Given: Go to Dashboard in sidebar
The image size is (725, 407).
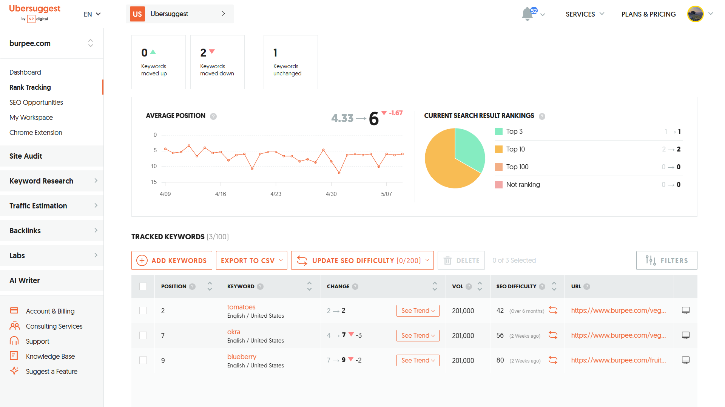Looking at the screenshot, I should point(25,72).
